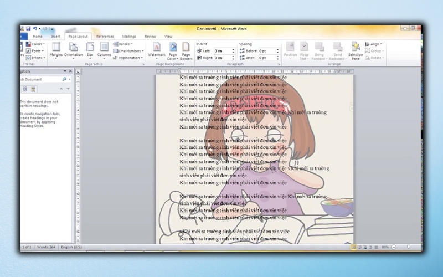Open the Page Setup dialog launcher
This screenshot has height=277, width=443.
click(x=143, y=64)
